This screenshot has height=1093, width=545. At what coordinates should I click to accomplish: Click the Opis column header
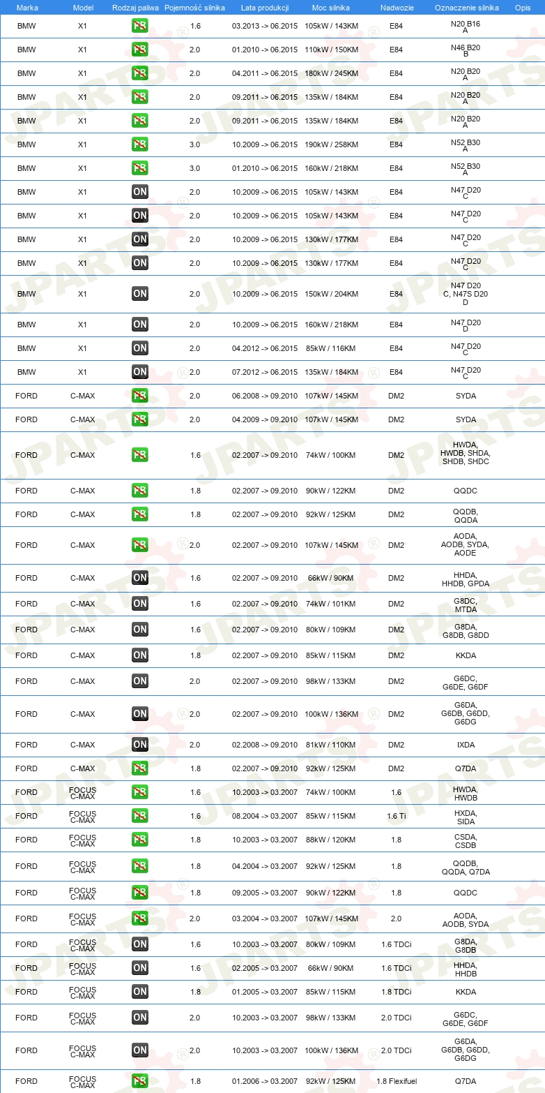[522, 7]
